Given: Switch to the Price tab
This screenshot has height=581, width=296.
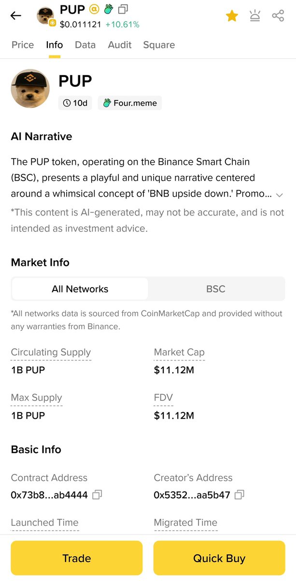Looking at the screenshot, I should tap(23, 45).
